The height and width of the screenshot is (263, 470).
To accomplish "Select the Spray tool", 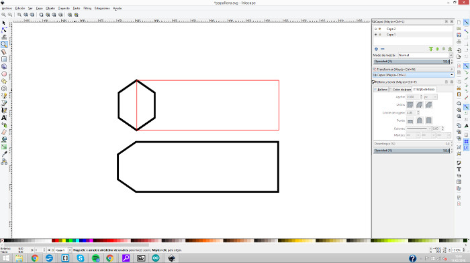I will click(4, 125).
